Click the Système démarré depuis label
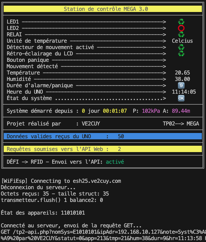Screen dimensions: 206x242 (x=40, y=111)
